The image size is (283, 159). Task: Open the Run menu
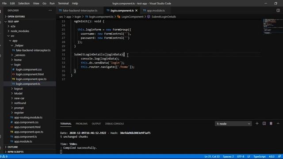click(52, 4)
